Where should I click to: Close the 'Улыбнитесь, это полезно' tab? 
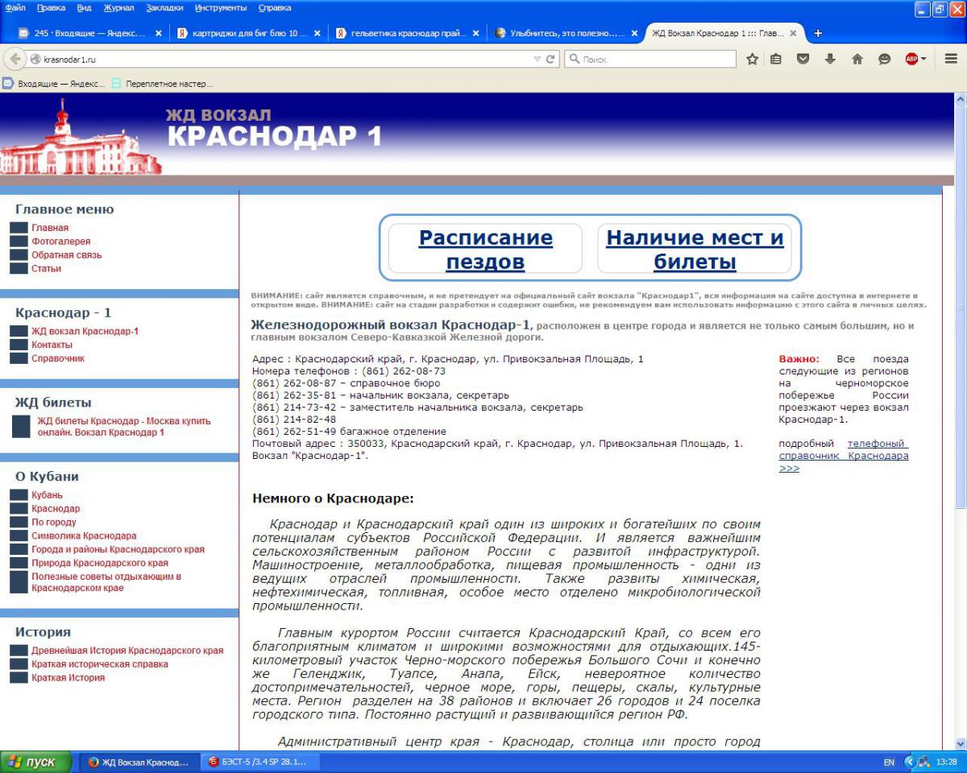pyautogui.click(x=634, y=34)
